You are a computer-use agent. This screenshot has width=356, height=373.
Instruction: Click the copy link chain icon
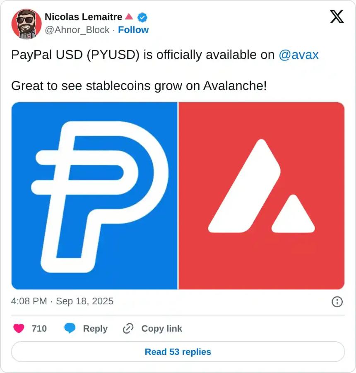127,328
